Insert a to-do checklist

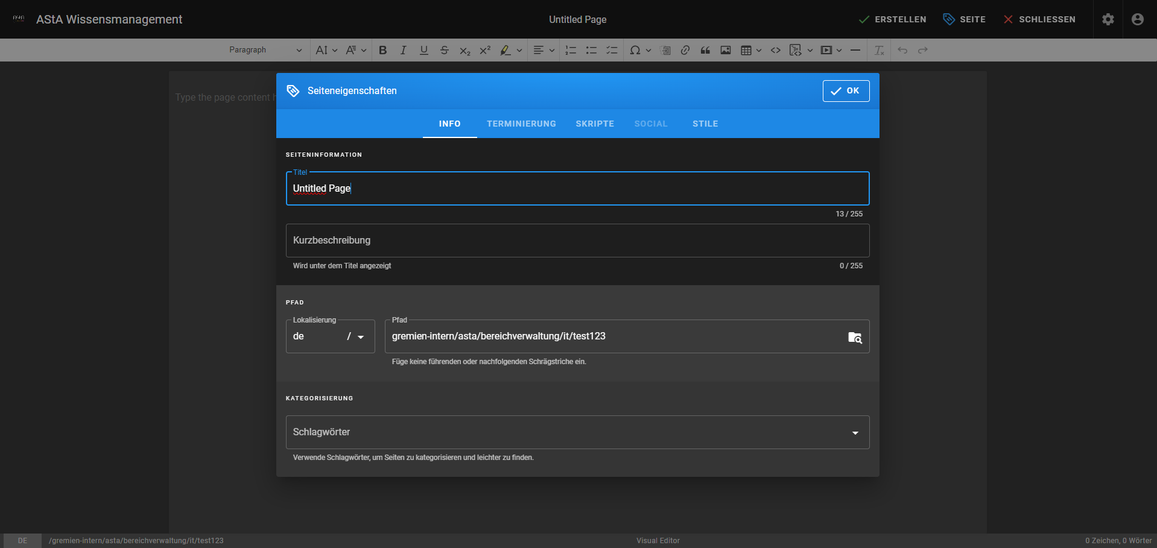(x=612, y=50)
